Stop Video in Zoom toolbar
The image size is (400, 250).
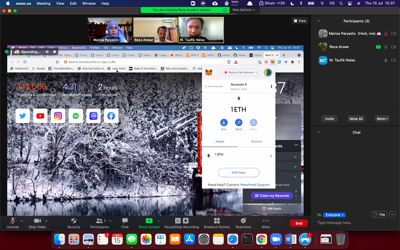coord(37,223)
